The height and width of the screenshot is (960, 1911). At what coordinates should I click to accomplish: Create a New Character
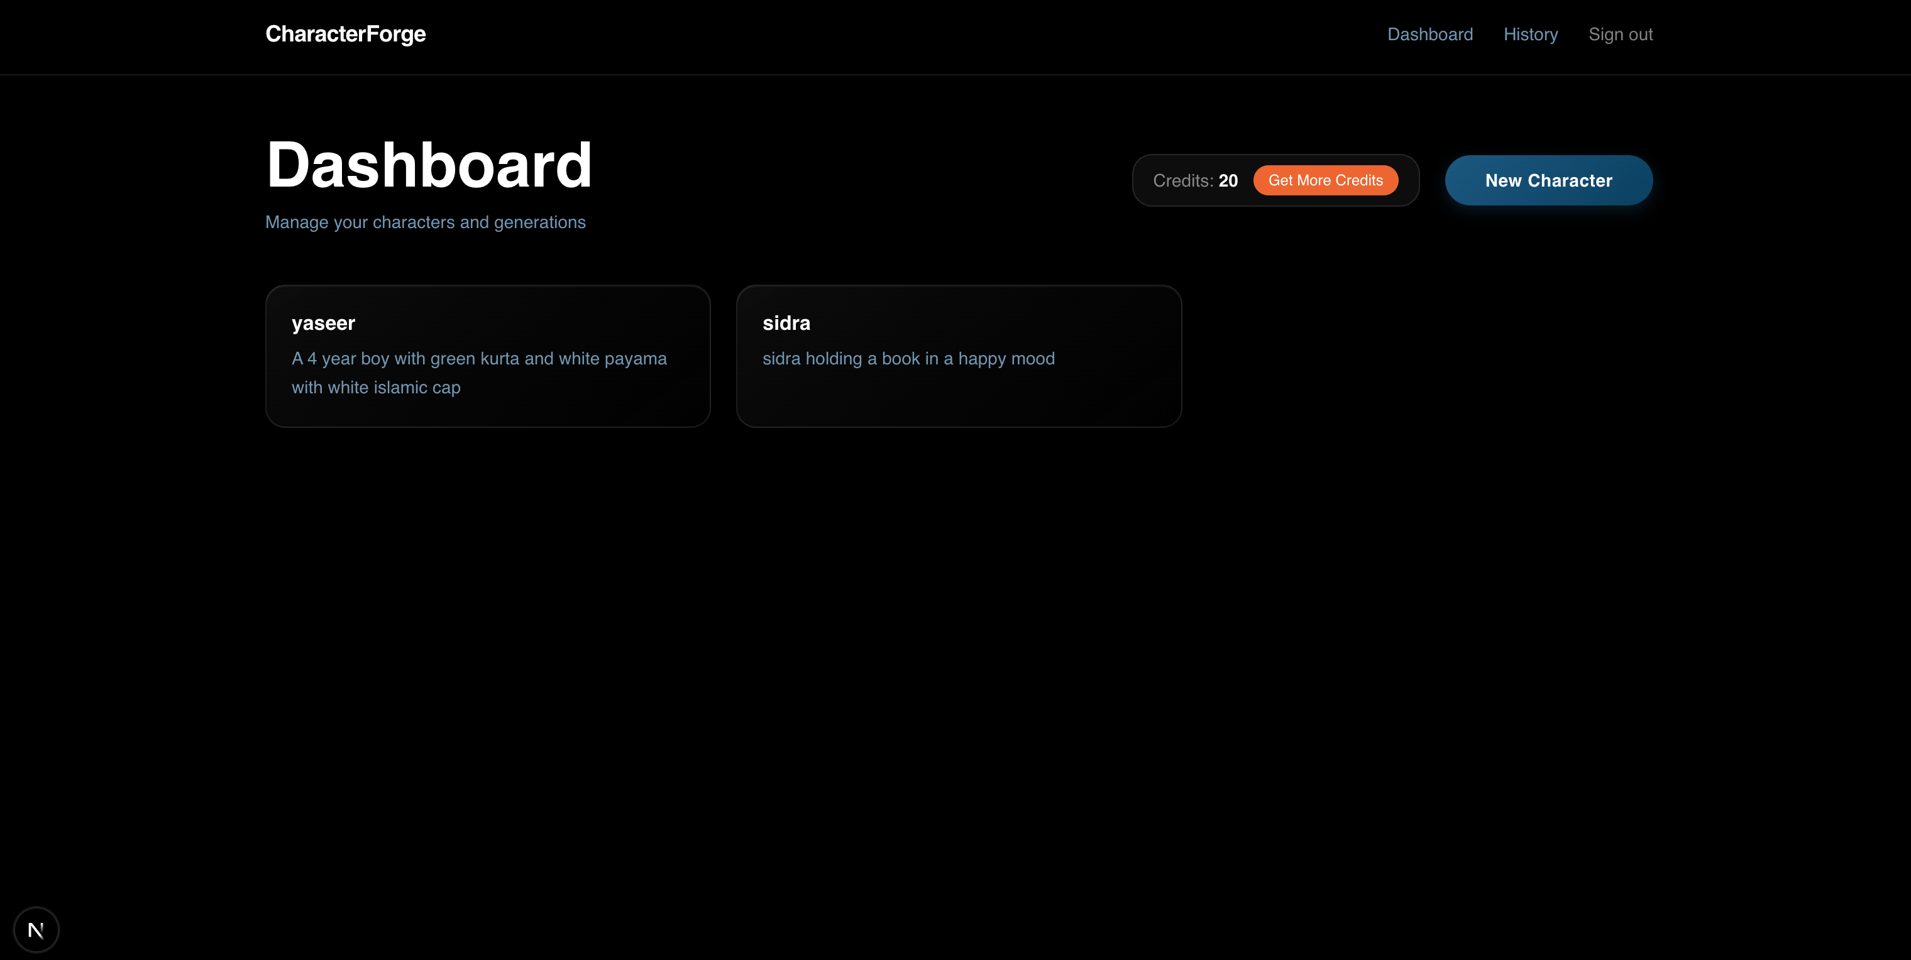point(1548,180)
